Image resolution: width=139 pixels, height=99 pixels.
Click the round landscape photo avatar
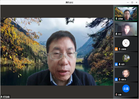(126, 58)
